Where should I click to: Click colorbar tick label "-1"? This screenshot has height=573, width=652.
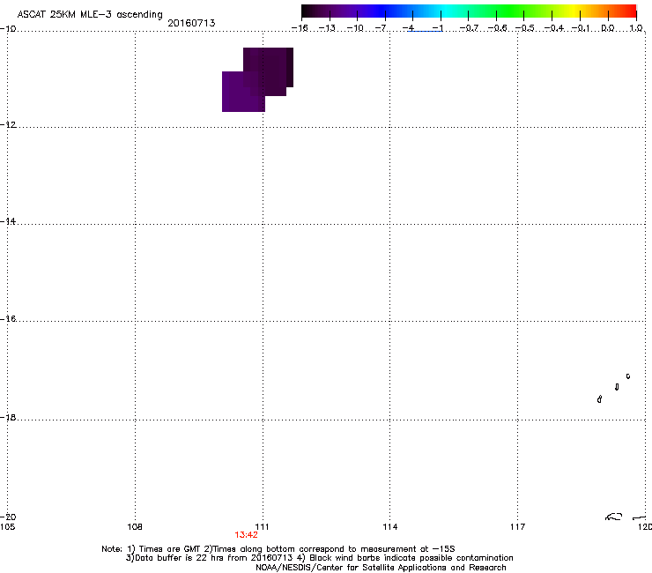pyautogui.click(x=437, y=28)
